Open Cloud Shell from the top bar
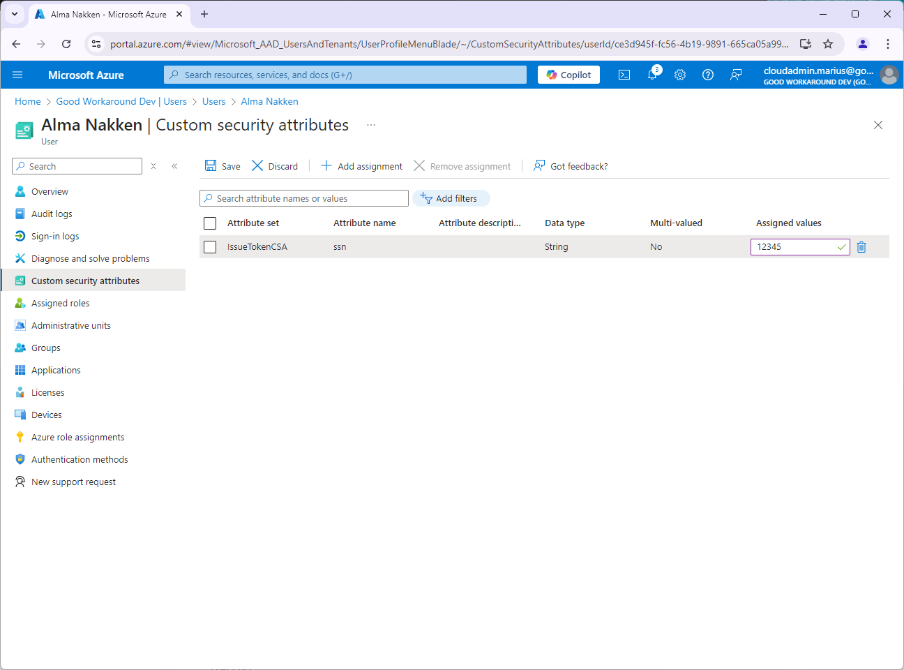Viewport: 904px width, 670px height. (624, 75)
